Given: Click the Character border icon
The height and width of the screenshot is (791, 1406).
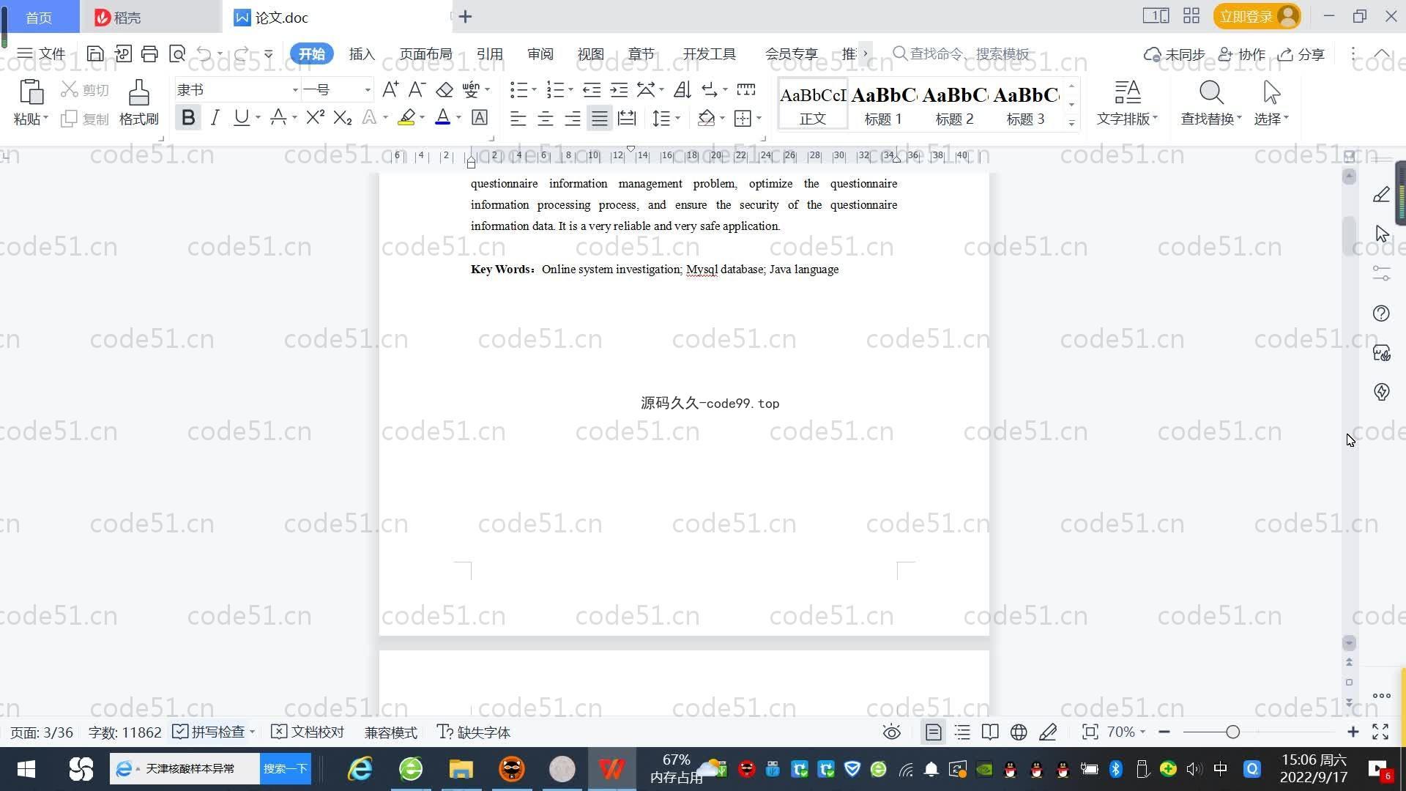Looking at the screenshot, I should pyautogui.click(x=480, y=117).
